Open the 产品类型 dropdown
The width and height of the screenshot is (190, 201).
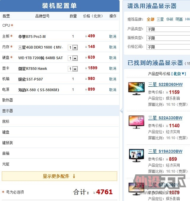pos(168,29)
